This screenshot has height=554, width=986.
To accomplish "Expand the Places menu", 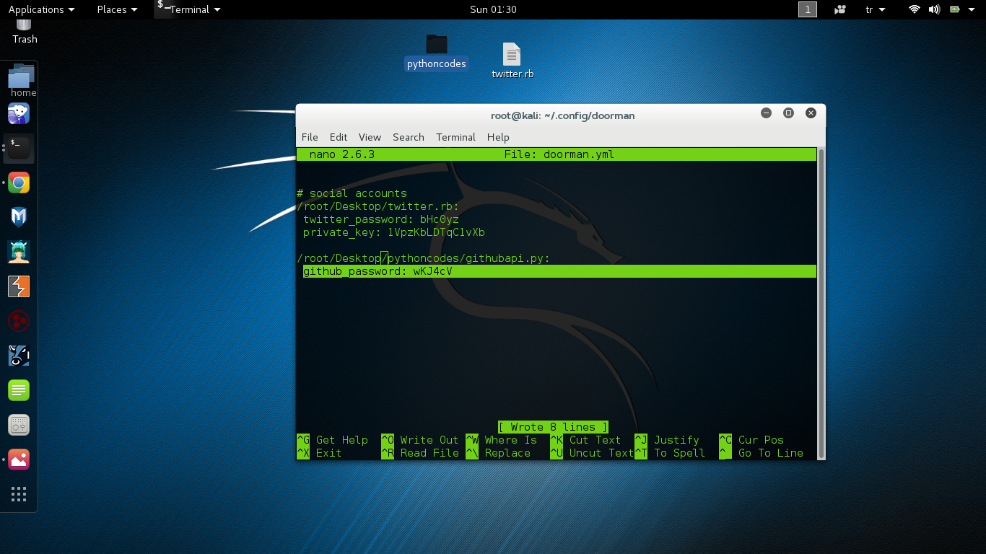I will click(117, 9).
